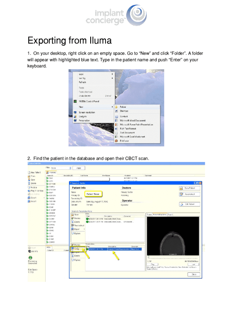
Task: Open the Filter dropdown list
Action: point(70,168)
